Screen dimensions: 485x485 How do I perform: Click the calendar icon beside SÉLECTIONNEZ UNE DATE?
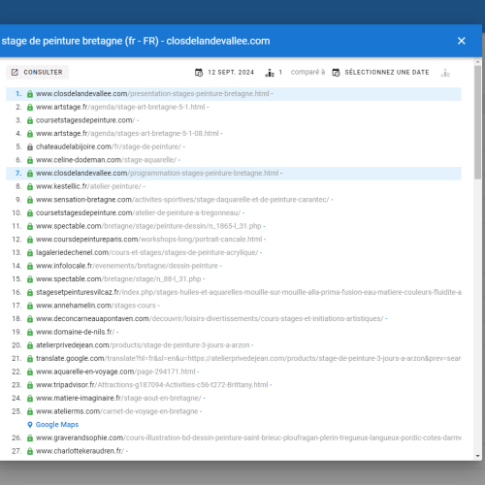336,73
